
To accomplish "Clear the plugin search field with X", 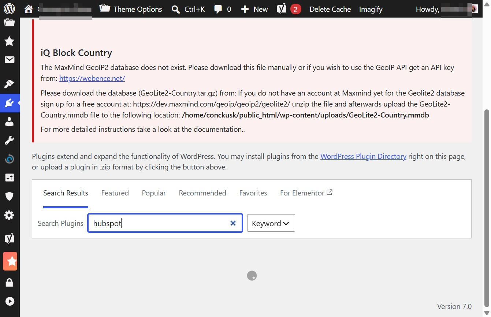I will tap(233, 223).
